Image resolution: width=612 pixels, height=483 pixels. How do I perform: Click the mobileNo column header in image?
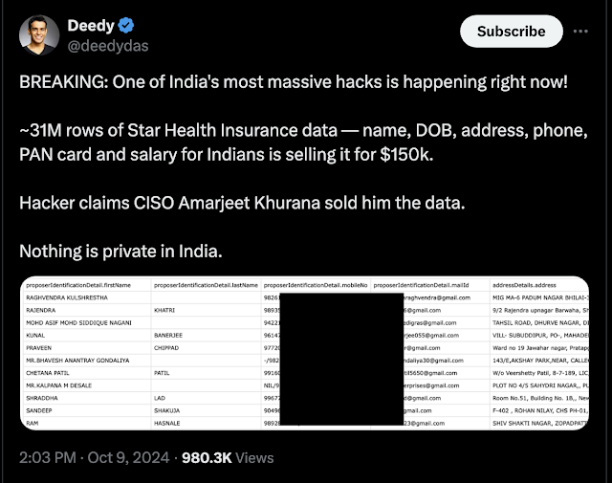point(316,285)
